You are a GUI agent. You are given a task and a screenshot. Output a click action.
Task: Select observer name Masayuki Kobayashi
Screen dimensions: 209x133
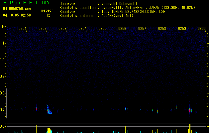click(119, 4)
